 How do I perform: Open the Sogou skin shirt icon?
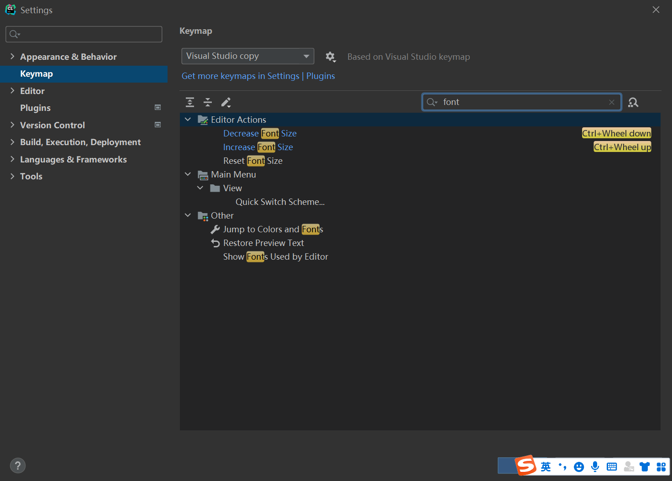coord(645,466)
